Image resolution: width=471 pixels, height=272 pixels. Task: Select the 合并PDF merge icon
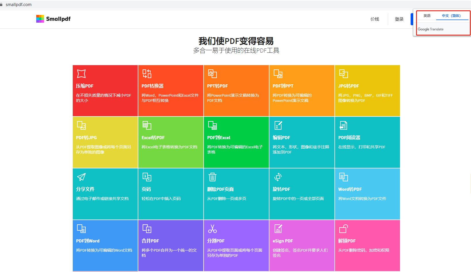[147, 229]
